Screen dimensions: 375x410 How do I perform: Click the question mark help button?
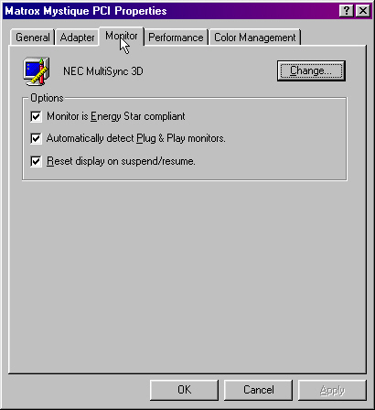click(x=347, y=11)
